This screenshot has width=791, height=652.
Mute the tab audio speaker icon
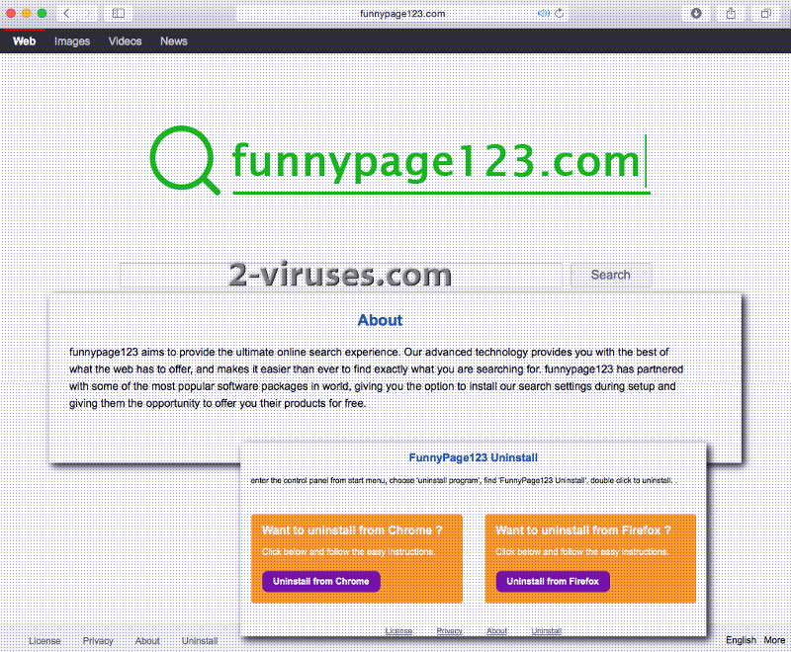click(543, 14)
